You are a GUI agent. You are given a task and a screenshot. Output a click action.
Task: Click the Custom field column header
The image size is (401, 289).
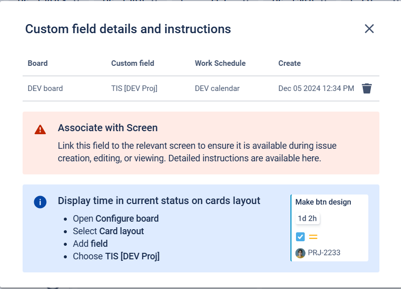point(133,63)
